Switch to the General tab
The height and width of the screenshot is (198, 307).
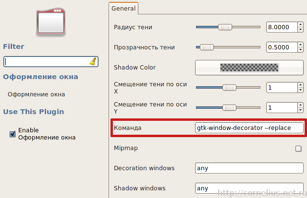pyautogui.click(x=123, y=9)
